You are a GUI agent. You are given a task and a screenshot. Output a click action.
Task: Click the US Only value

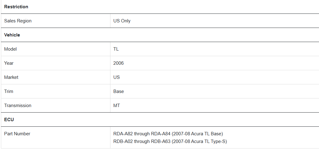click(122, 21)
